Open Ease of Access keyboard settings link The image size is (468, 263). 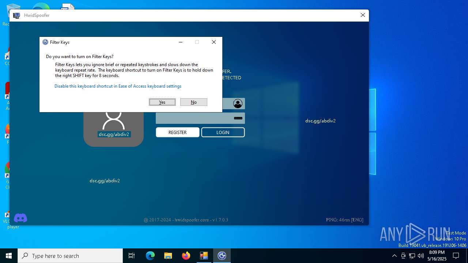[118, 86]
